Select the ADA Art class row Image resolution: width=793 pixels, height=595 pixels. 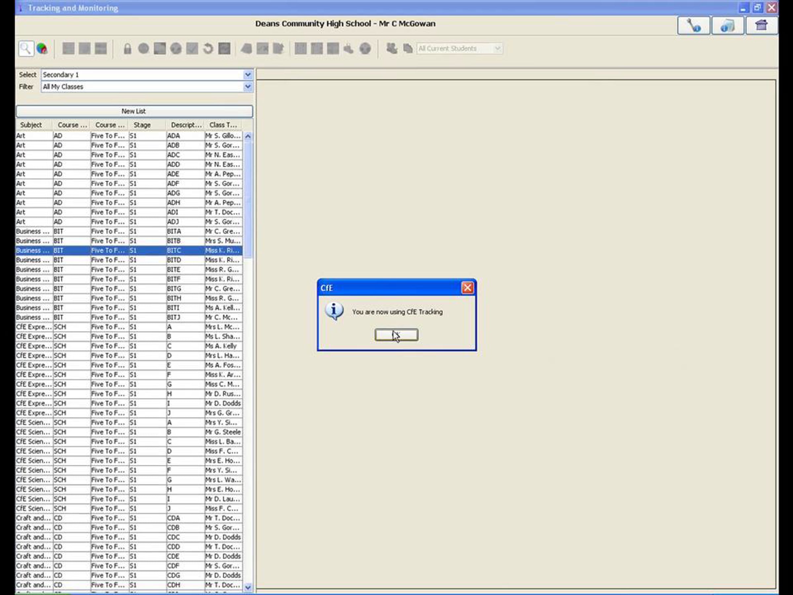click(x=129, y=136)
